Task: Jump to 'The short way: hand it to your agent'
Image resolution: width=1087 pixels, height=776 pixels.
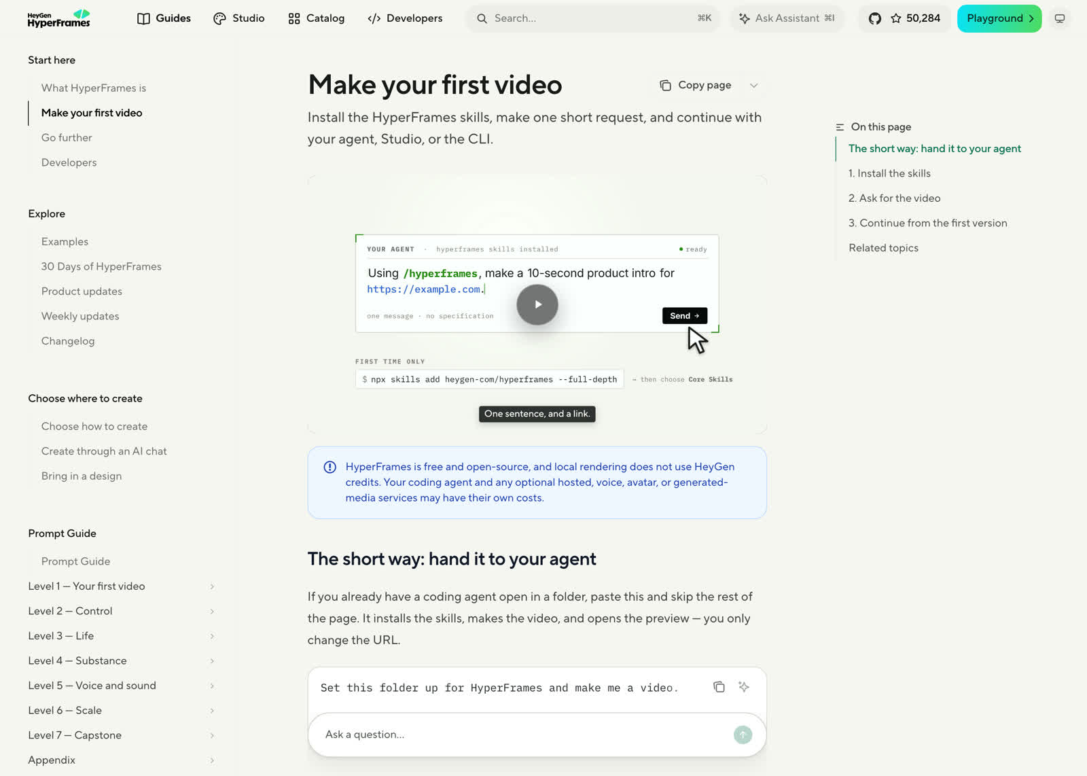Action: click(934, 148)
